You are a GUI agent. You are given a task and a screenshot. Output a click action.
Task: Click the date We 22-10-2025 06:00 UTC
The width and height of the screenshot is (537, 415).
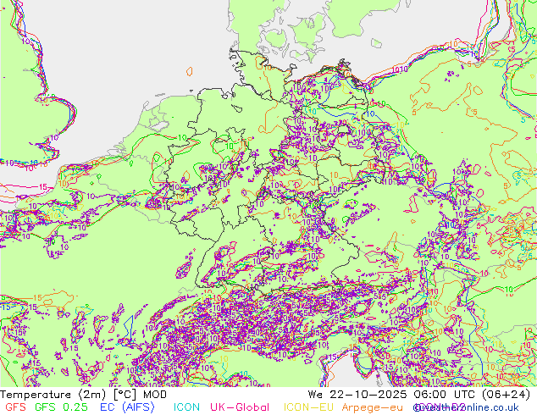coord(392,395)
